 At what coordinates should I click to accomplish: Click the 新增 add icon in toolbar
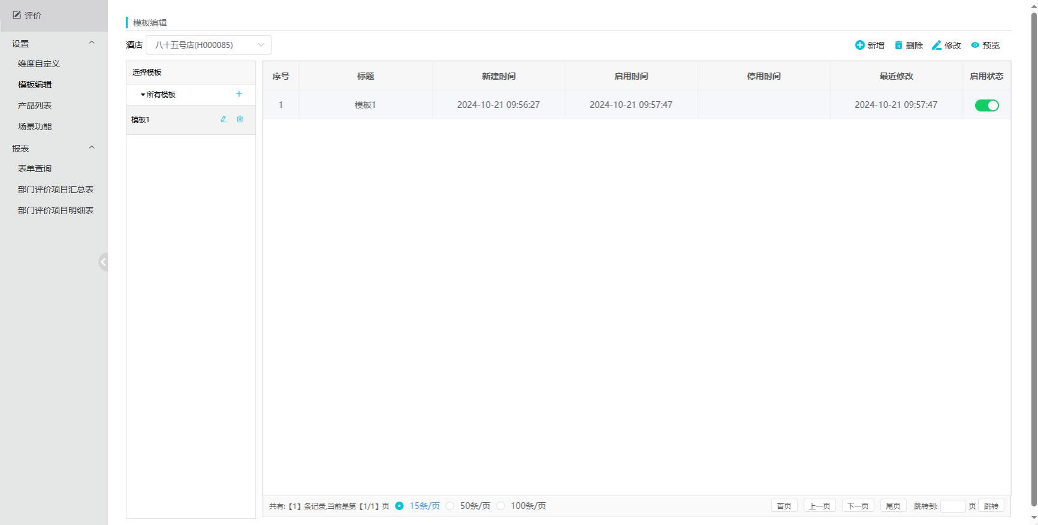tap(859, 45)
